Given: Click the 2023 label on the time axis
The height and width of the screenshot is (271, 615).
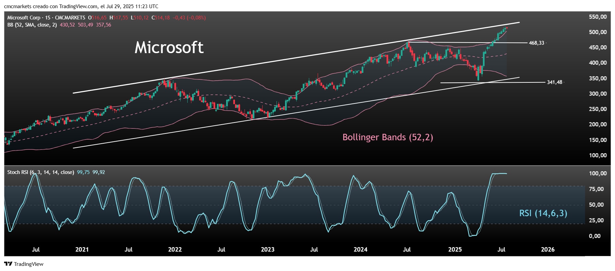Looking at the screenshot, I should (x=268, y=250).
